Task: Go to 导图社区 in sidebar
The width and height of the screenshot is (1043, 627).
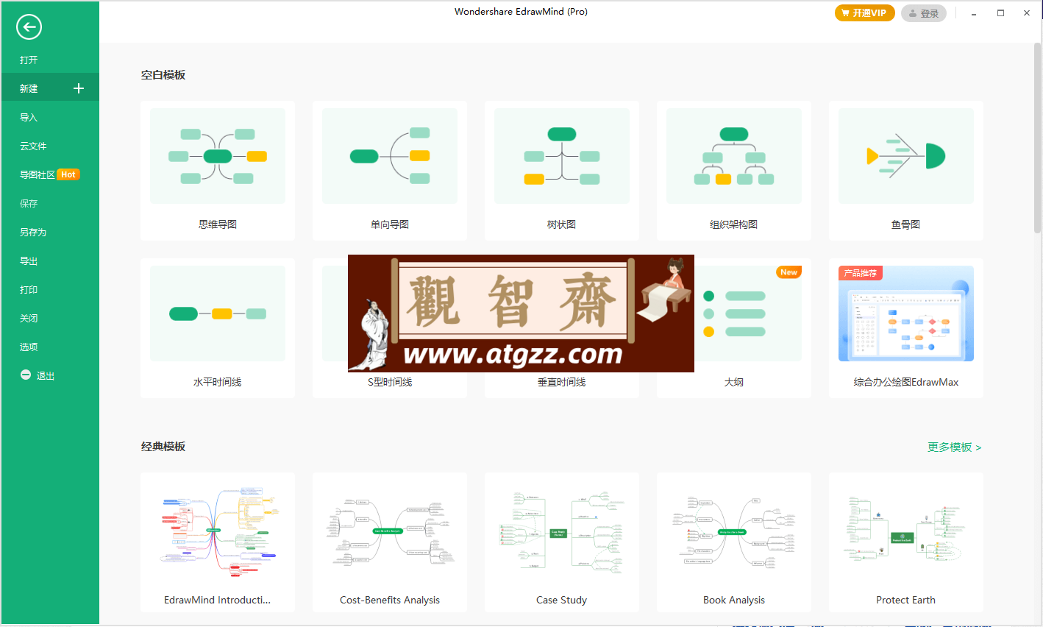Action: click(x=38, y=174)
